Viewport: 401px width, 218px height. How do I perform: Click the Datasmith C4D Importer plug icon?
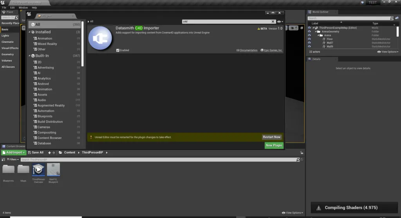(100, 38)
